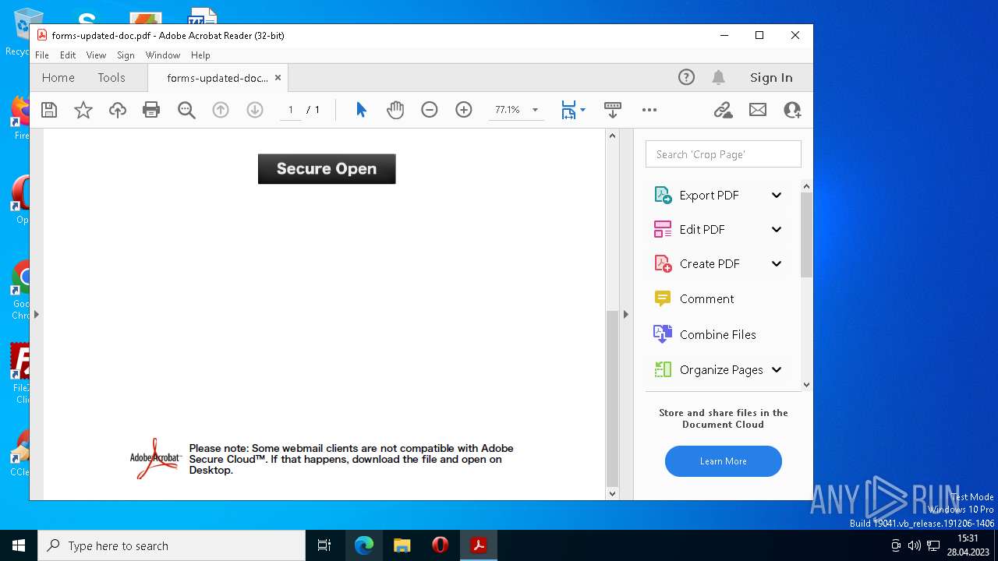This screenshot has height=561, width=998.
Task: Close the forms-updated-doc tab
Action: [x=278, y=77]
